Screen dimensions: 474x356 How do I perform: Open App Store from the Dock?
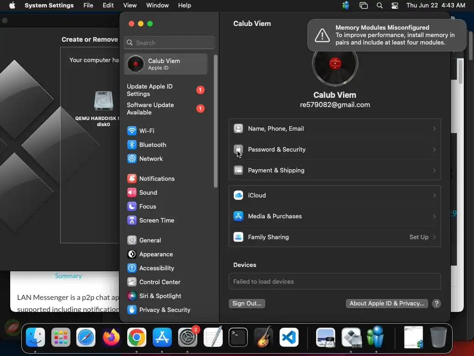pos(162,337)
